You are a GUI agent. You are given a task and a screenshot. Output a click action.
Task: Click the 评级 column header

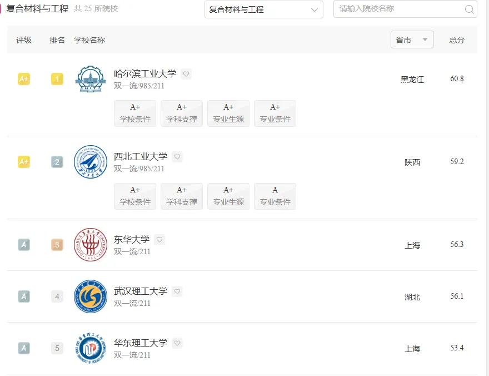[24, 40]
